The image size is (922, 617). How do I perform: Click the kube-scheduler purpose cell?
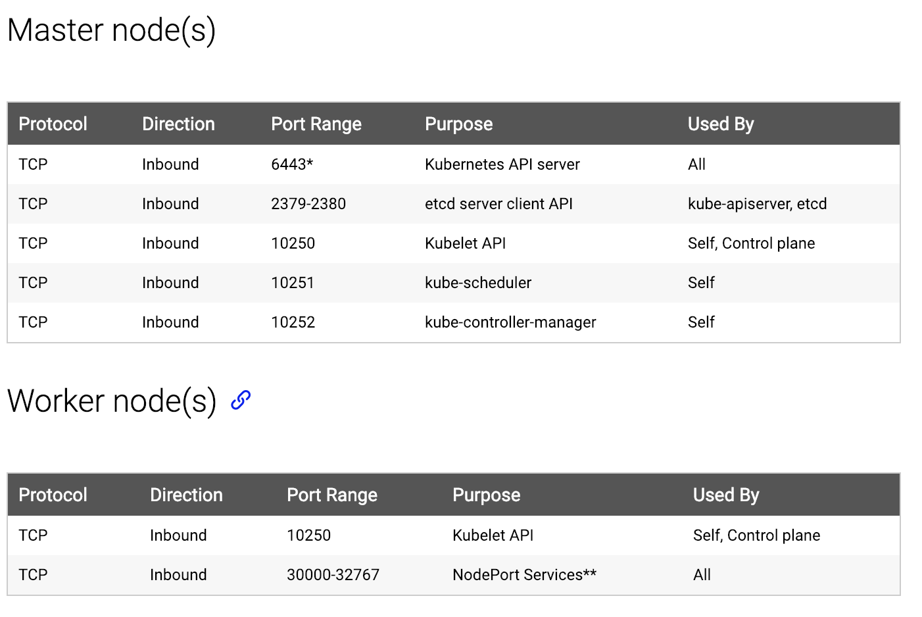coord(478,283)
